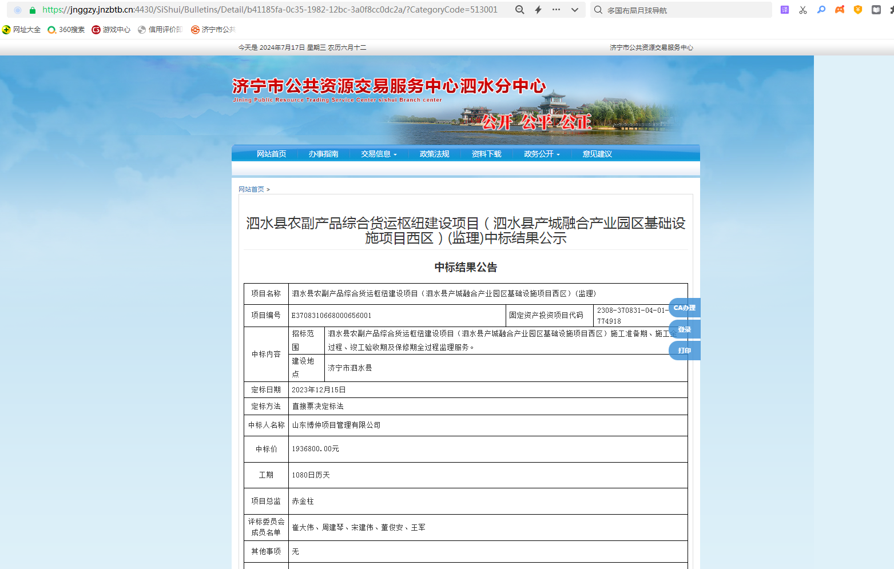
Task: Open the 济宁市公共 bookmark
Action: click(x=213, y=30)
